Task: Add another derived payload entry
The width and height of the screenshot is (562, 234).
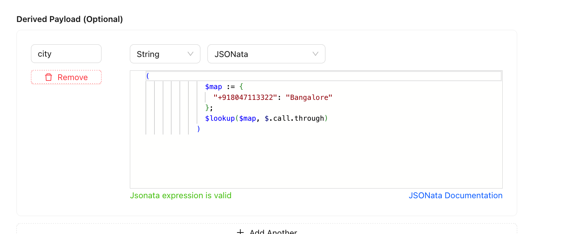Action: [x=266, y=231]
